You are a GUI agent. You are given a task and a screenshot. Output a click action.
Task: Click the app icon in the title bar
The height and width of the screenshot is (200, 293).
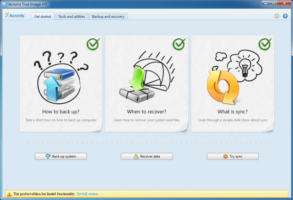[5, 4]
